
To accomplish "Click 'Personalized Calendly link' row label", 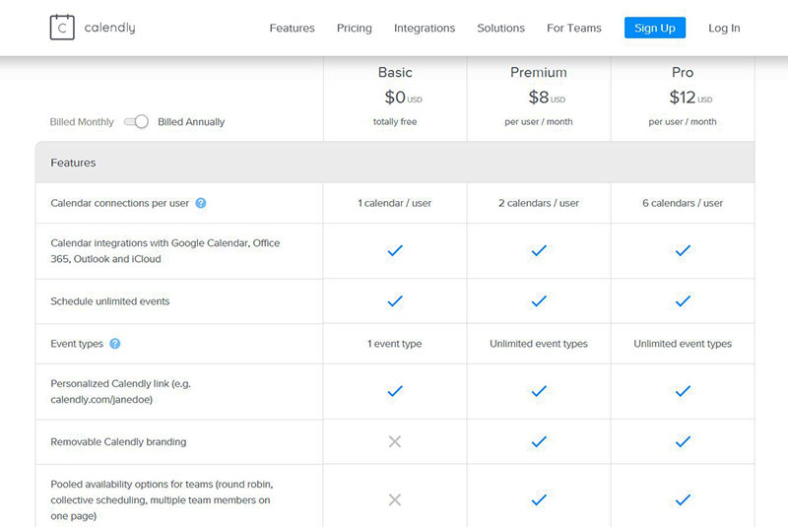I will coord(120,391).
